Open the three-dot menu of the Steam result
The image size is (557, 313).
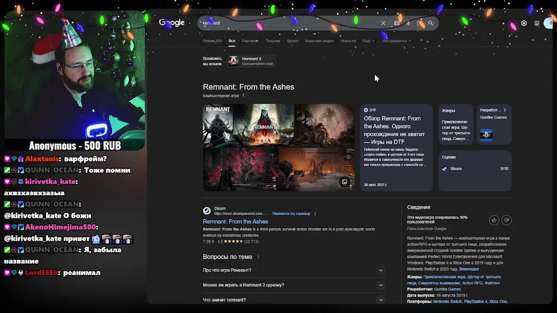pos(315,214)
